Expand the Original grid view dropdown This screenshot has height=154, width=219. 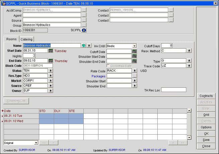coord(36,143)
